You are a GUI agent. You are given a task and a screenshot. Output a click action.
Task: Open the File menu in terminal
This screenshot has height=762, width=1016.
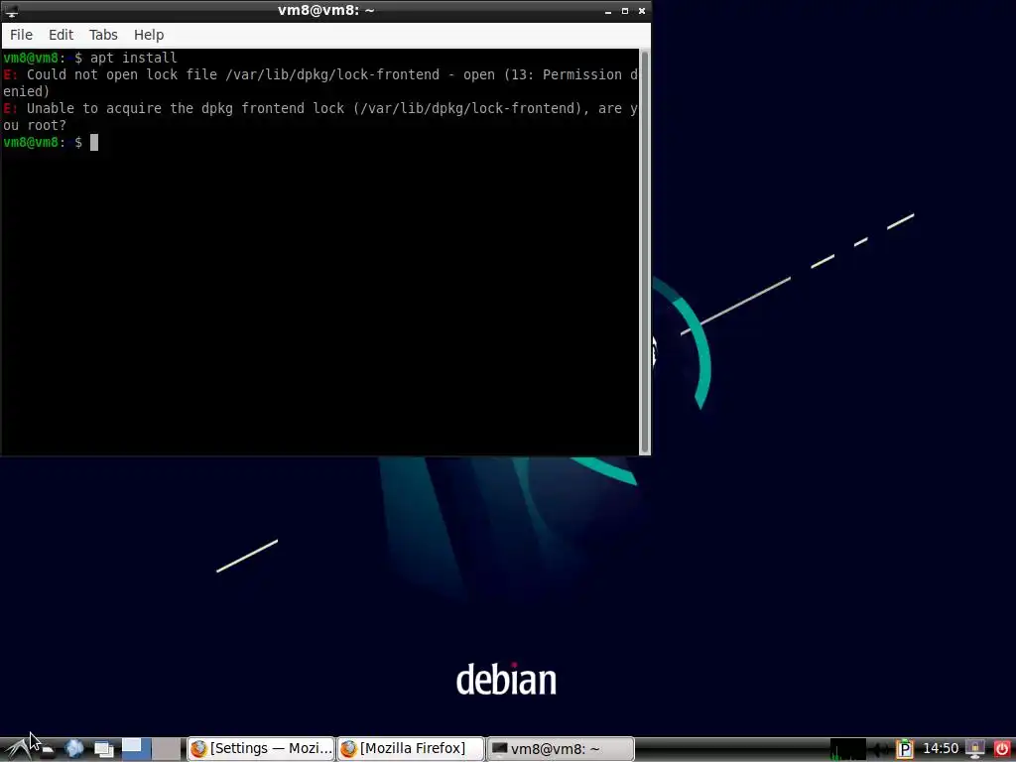(x=21, y=35)
